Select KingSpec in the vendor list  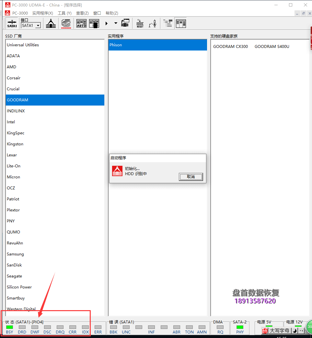point(55,133)
